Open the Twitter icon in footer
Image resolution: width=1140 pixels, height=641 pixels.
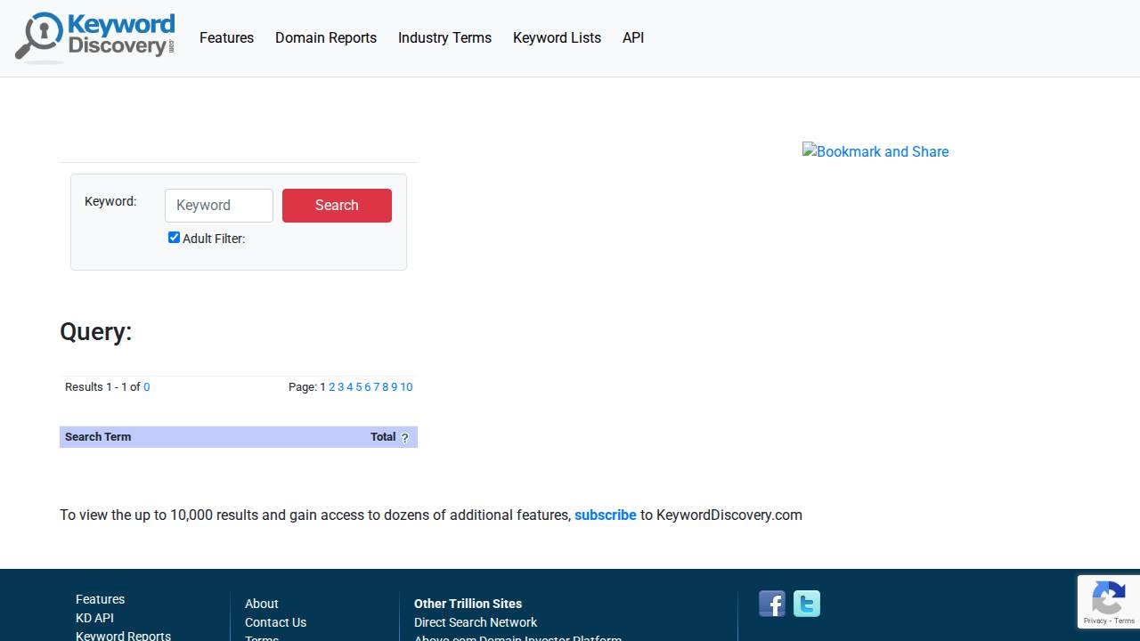click(806, 603)
